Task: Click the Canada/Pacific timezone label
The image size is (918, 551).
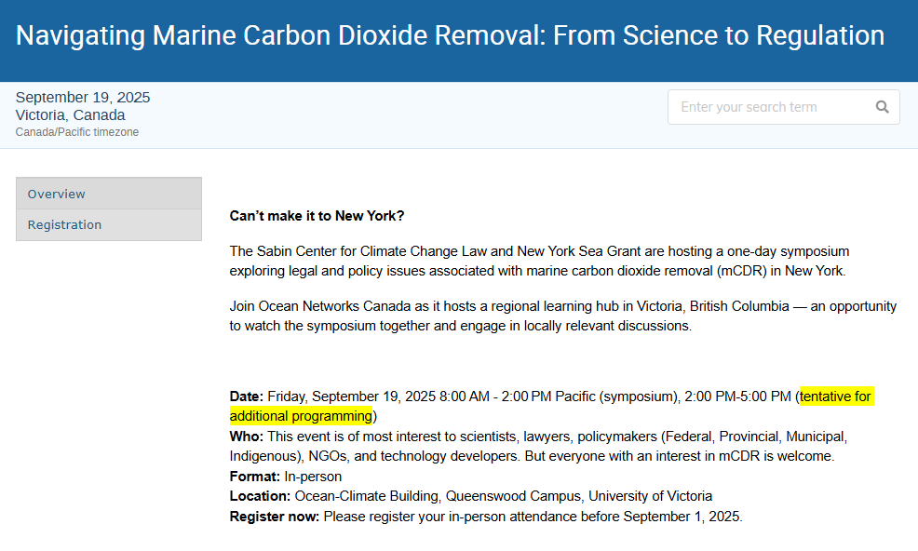Action: (77, 132)
